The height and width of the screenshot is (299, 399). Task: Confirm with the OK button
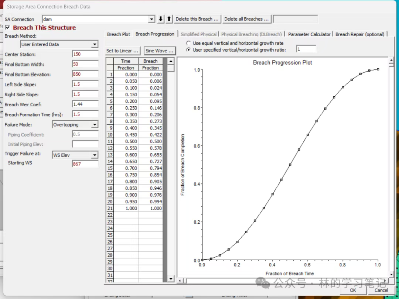click(x=353, y=290)
